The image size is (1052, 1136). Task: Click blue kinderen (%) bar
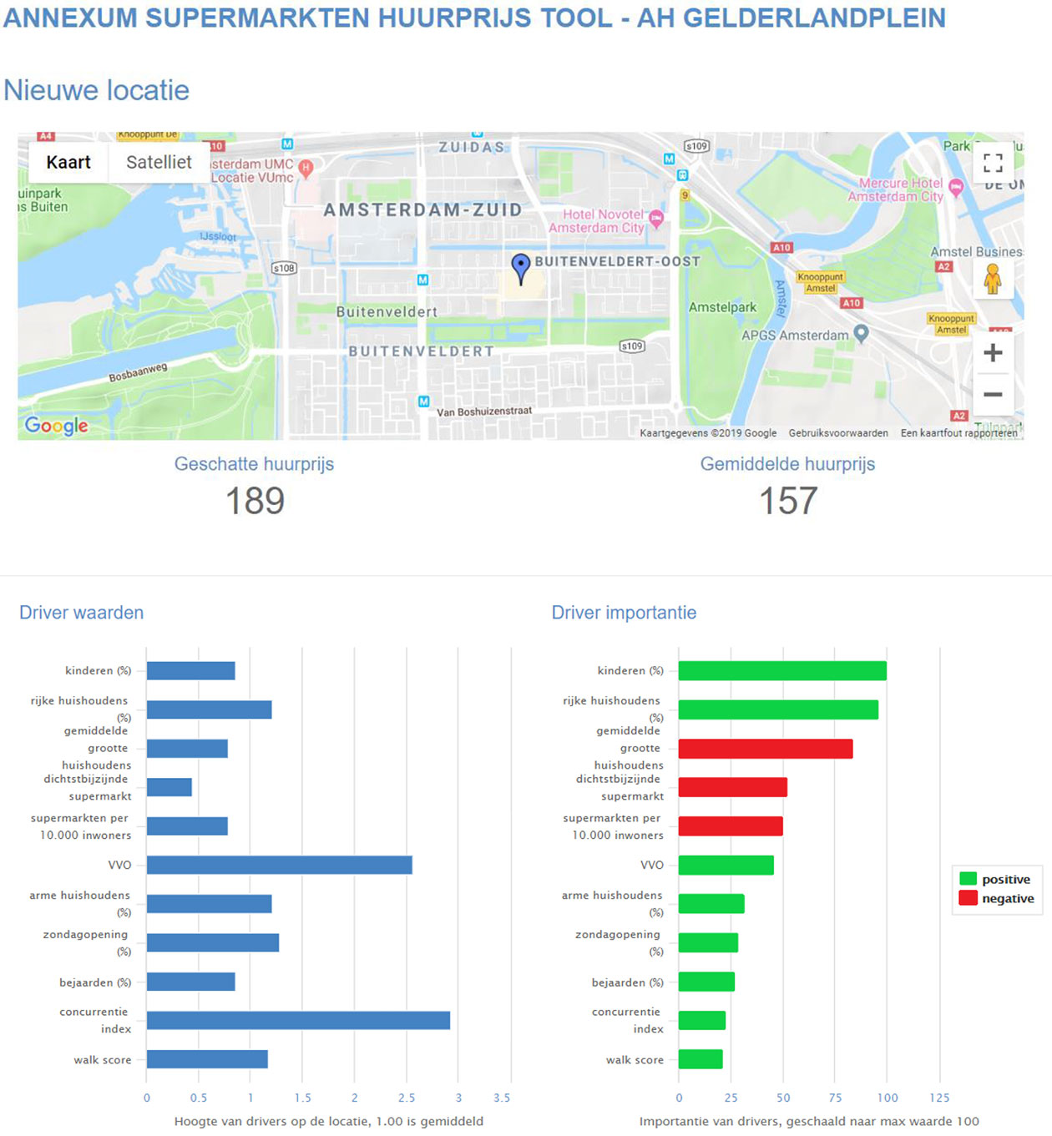191,670
